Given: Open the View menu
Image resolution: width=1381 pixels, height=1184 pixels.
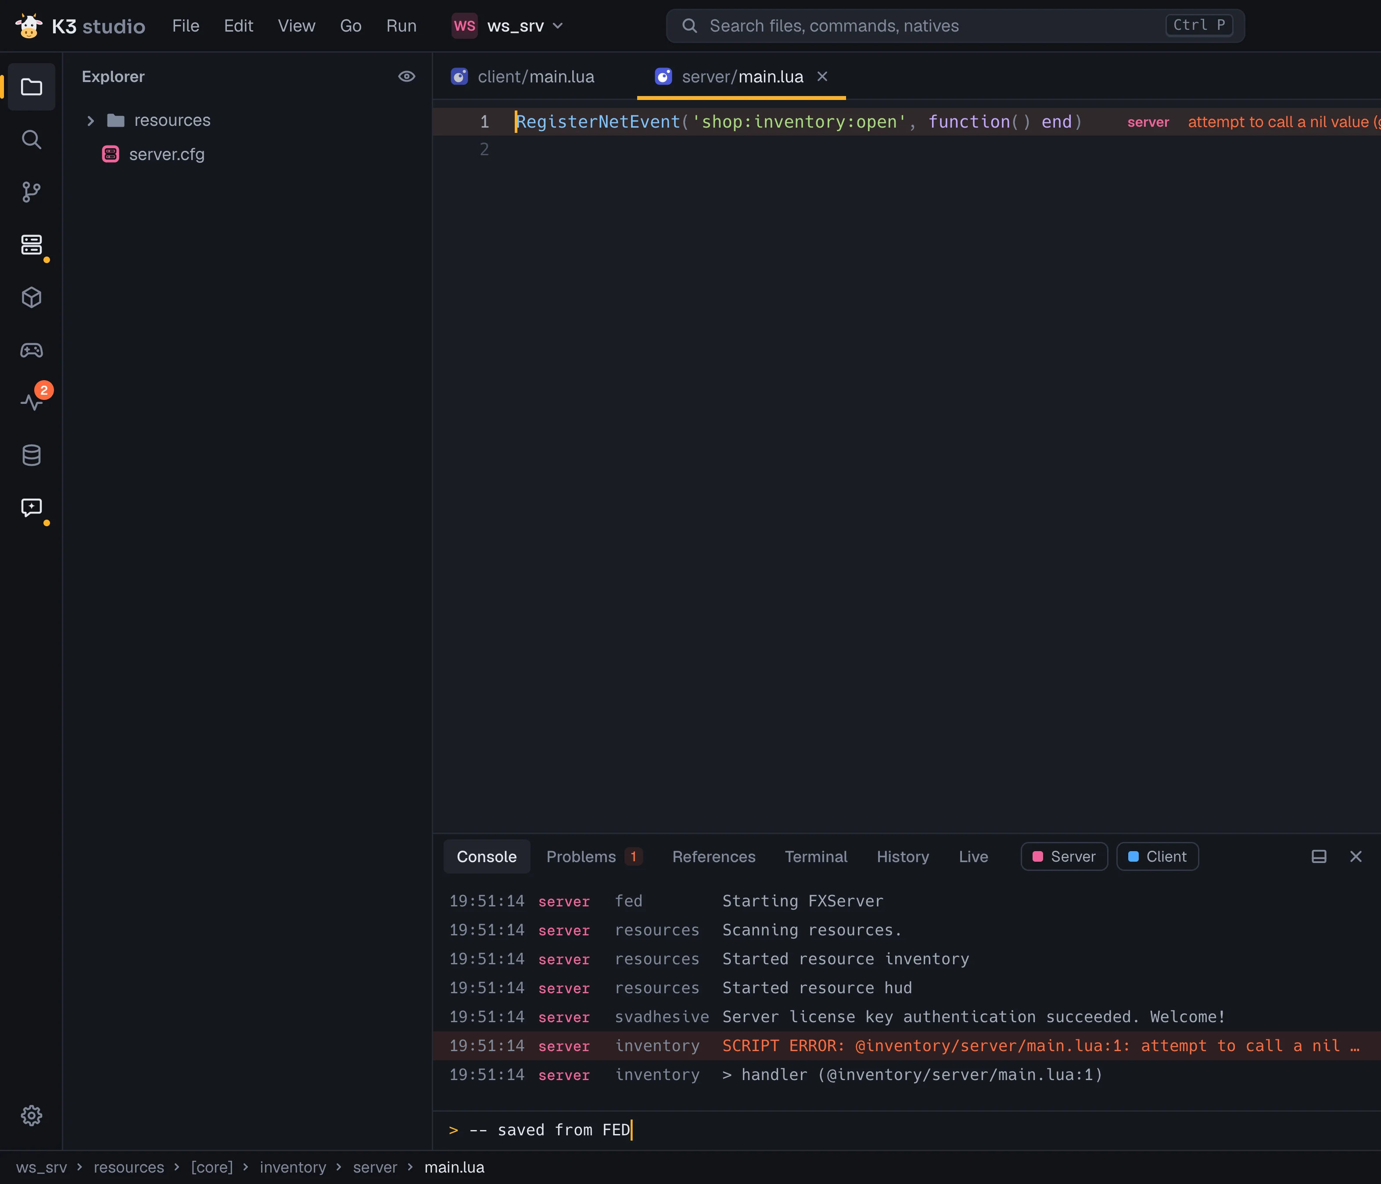Looking at the screenshot, I should [297, 26].
